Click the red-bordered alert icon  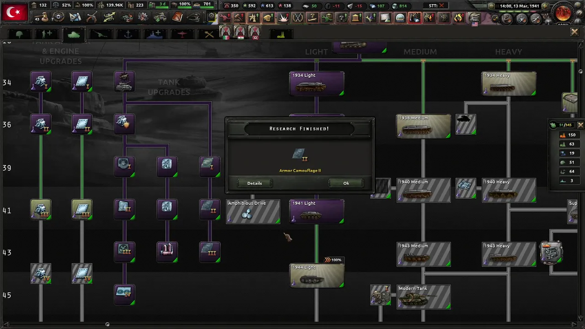(x=415, y=18)
